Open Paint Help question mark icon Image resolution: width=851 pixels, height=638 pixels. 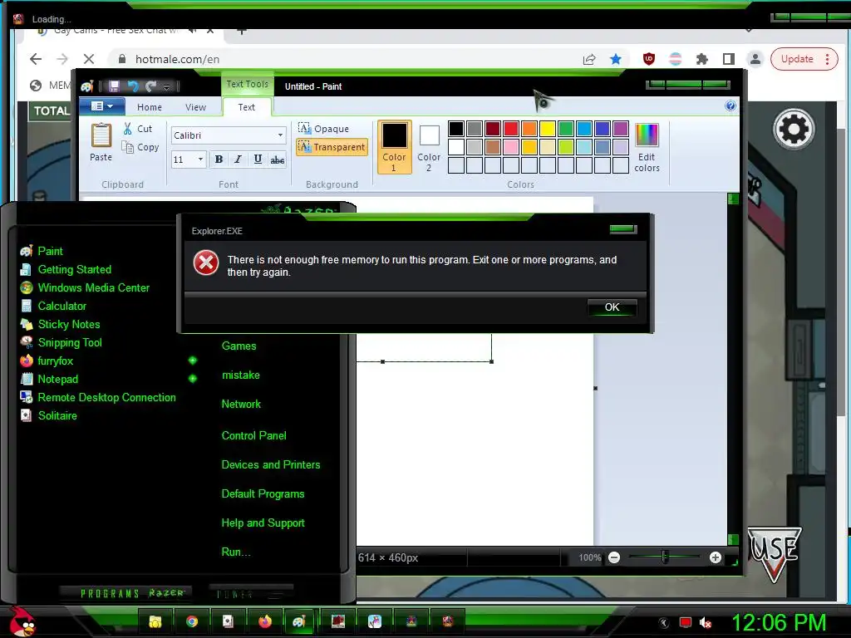pos(730,106)
